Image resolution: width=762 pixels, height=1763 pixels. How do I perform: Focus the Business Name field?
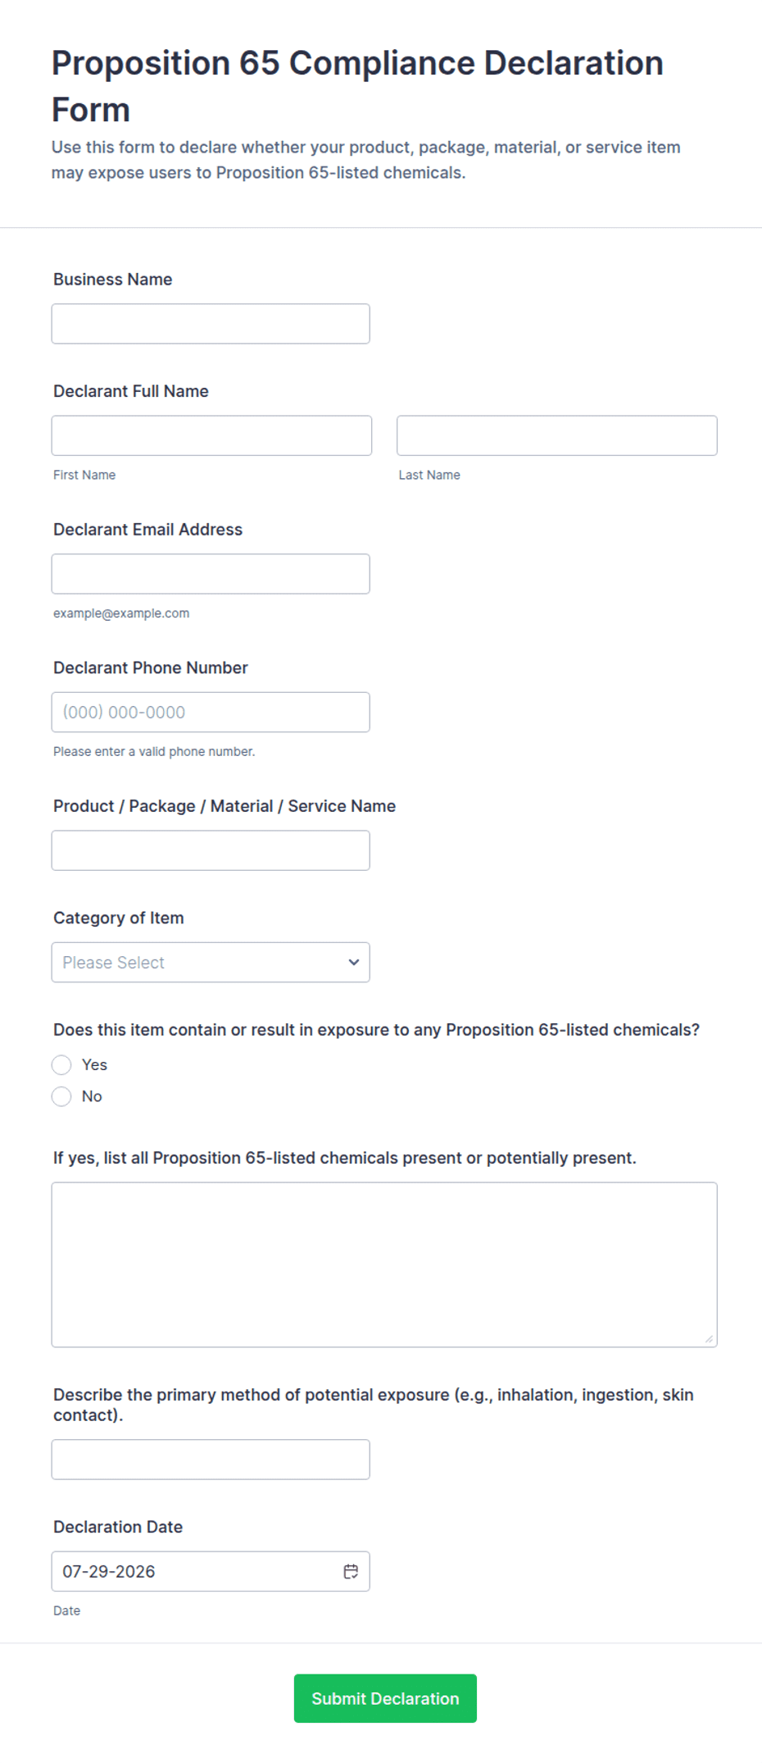click(x=211, y=324)
